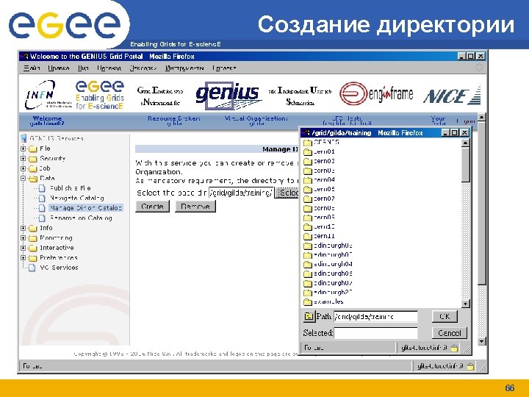529x397 pixels.
Task: Collapse the Data tree node
Action: [23, 178]
